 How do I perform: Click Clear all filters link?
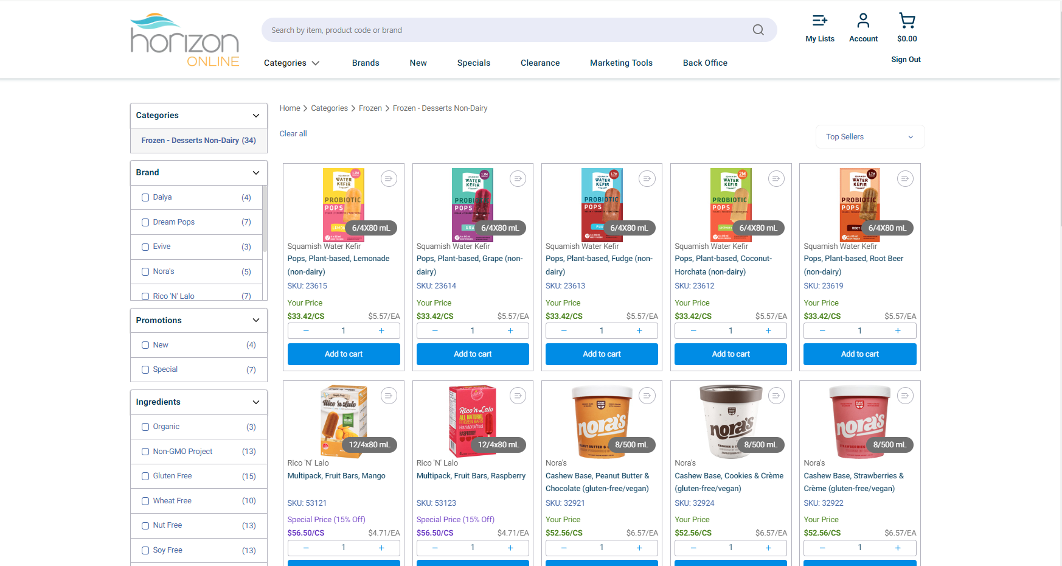point(293,134)
